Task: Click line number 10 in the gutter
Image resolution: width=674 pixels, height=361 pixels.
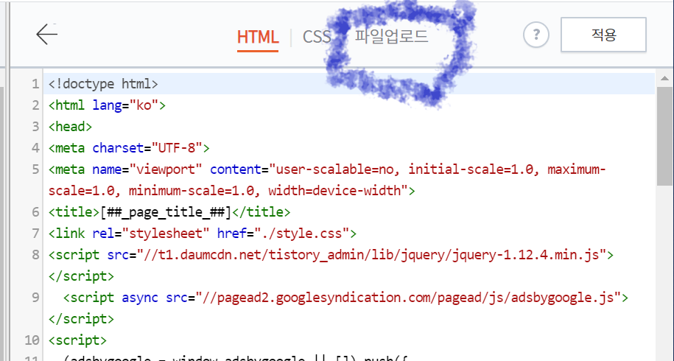Action: click(x=31, y=340)
